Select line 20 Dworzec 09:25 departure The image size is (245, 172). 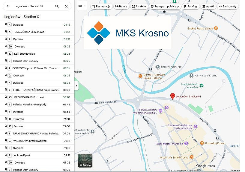pos(37,163)
